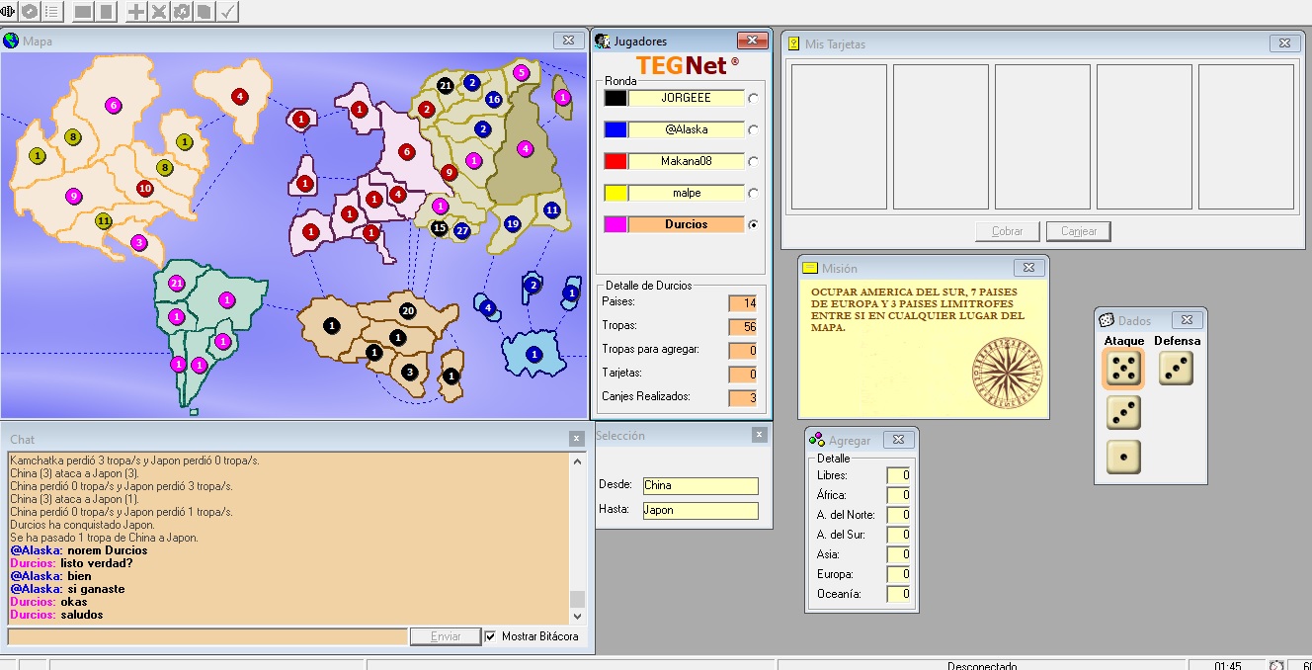This screenshot has width=1312, height=670.
Task: Click the bottom attack die showing one
Action: point(1123,457)
